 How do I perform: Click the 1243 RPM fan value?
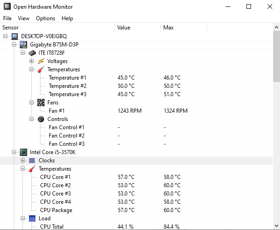coord(130,111)
